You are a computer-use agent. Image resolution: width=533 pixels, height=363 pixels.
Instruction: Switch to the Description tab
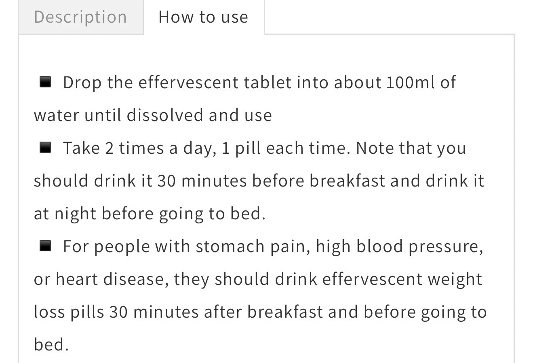pyautogui.click(x=81, y=17)
